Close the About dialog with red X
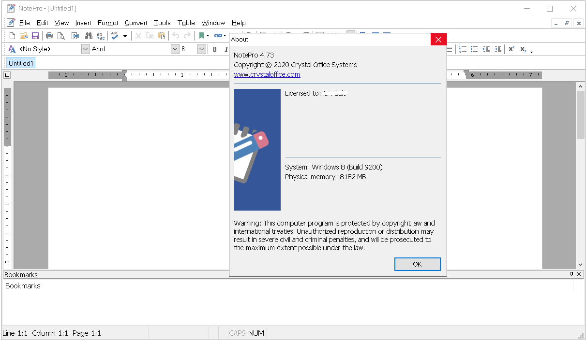 (x=438, y=40)
